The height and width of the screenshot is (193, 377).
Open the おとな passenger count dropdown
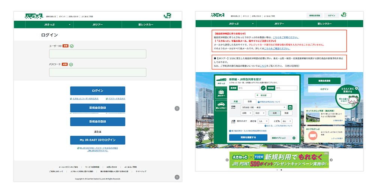(263, 121)
